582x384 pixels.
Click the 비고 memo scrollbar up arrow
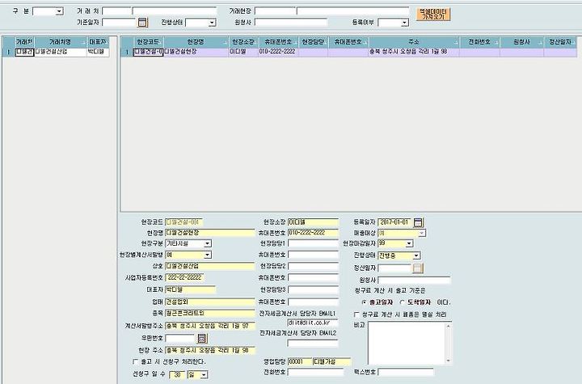pyautogui.click(x=449, y=325)
